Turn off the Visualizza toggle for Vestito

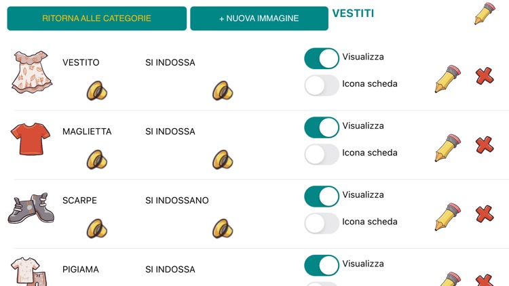(322, 59)
